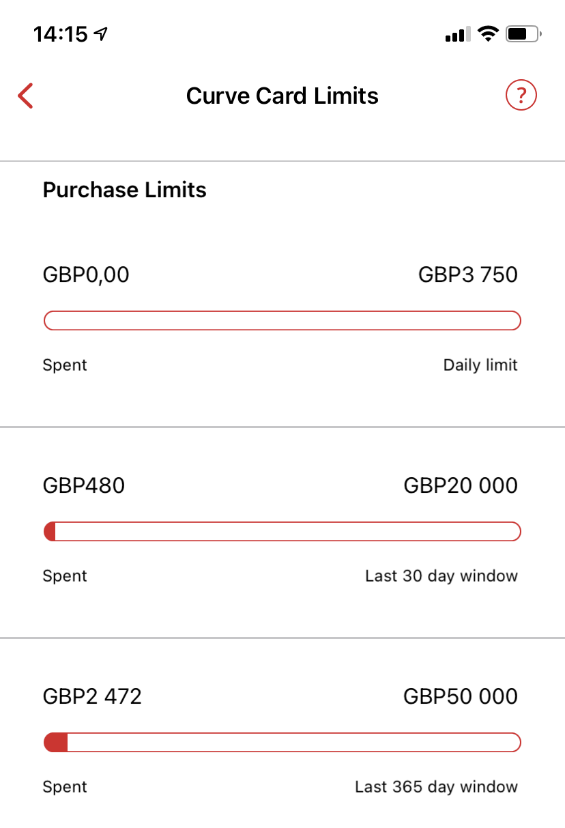Tap the GBP2 472 spent amount

click(x=92, y=697)
